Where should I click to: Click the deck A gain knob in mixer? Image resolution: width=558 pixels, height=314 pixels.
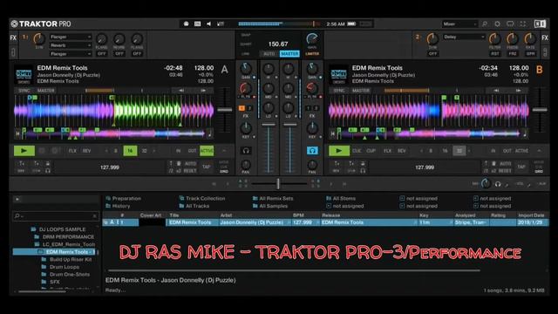tap(246, 68)
